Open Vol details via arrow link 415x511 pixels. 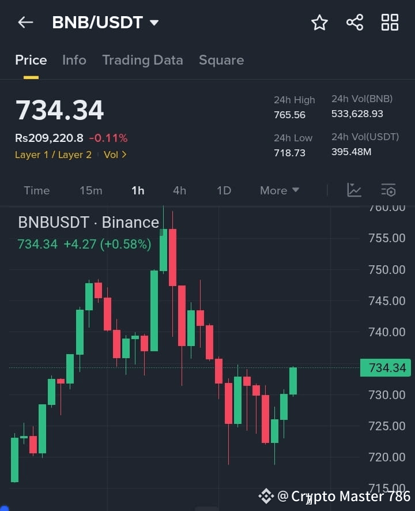115,155
